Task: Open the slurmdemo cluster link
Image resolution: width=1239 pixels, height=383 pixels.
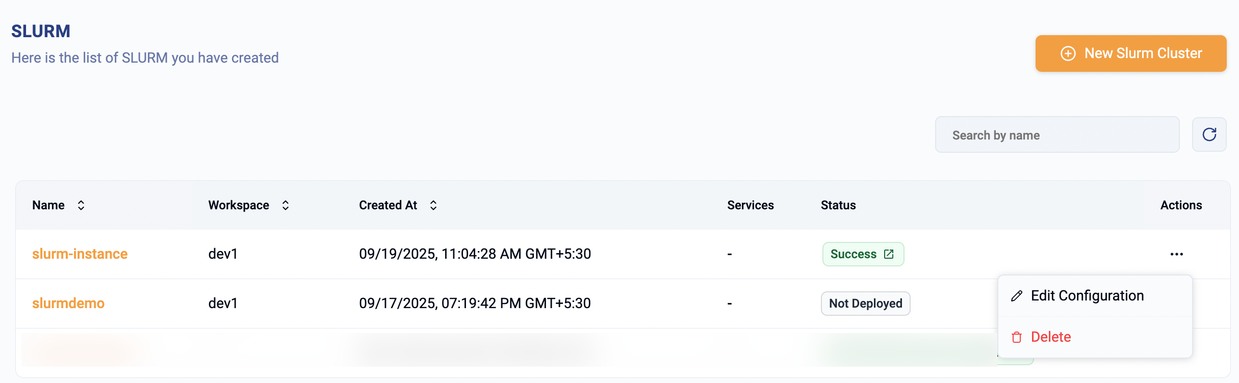Action: (x=68, y=304)
